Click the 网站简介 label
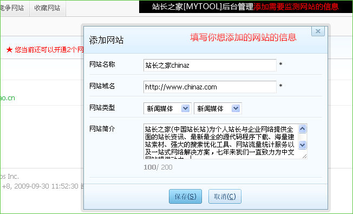353x214 pixels. coord(102,129)
